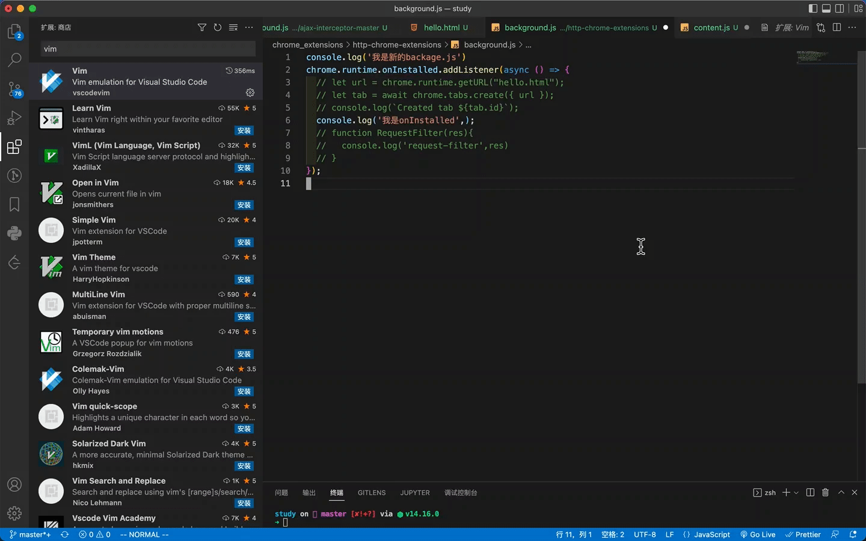Change LF line ending in status bar
Screen dimensions: 866x541
(x=669, y=534)
